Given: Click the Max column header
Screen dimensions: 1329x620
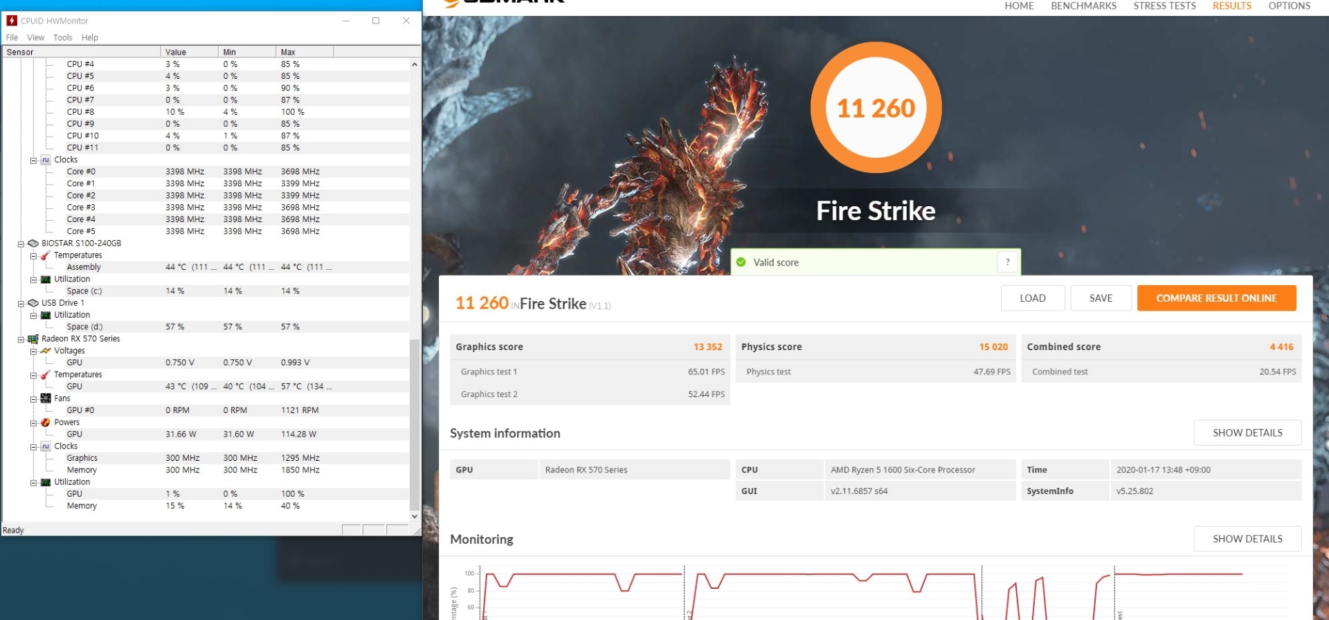Looking at the screenshot, I should click(305, 52).
